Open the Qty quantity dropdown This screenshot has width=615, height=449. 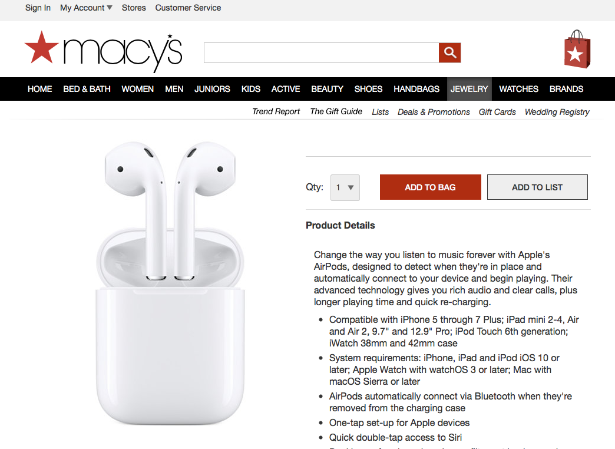click(x=345, y=187)
